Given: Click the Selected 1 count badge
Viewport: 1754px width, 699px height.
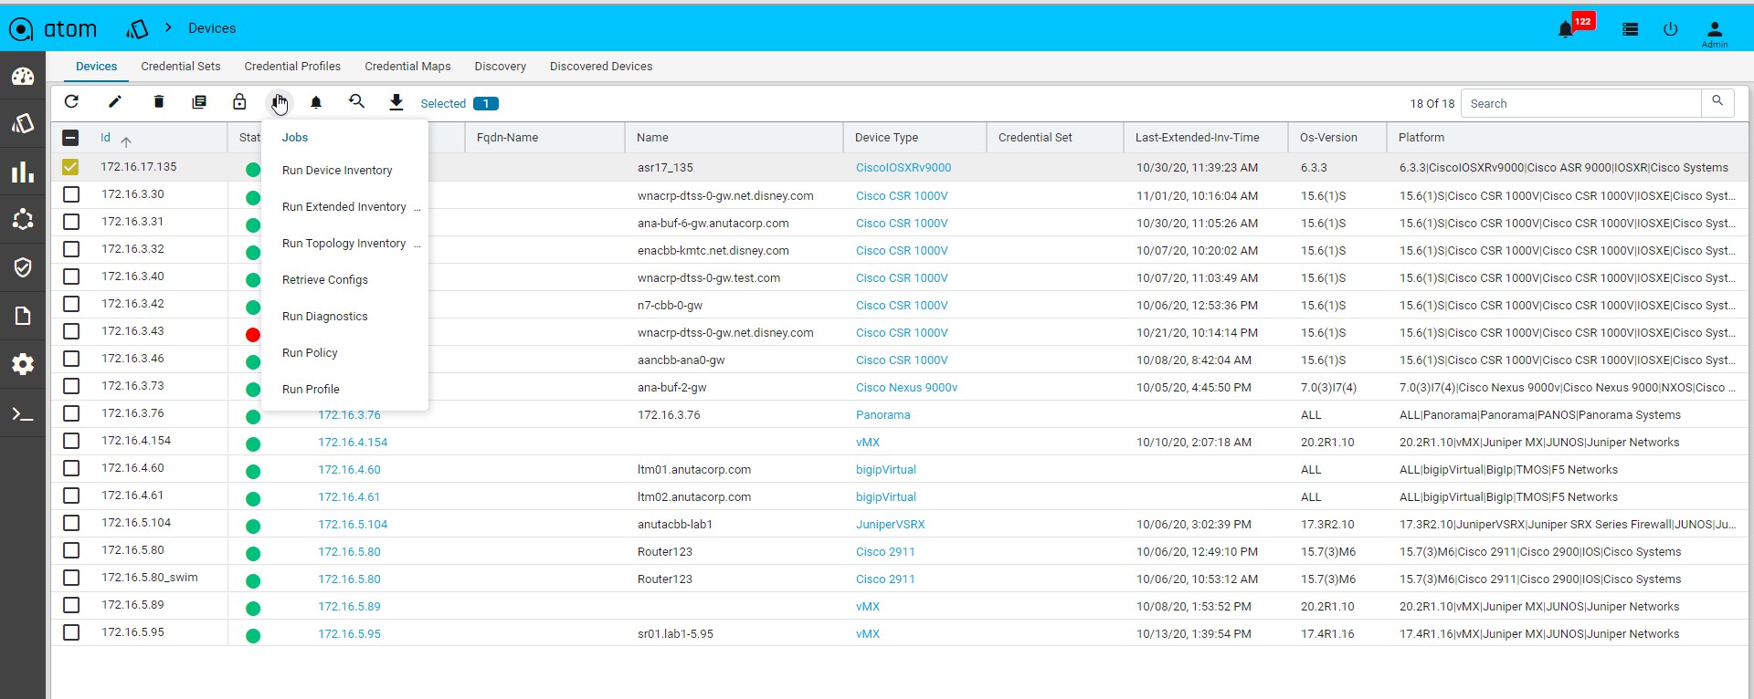Looking at the screenshot, I should point(486,103).
